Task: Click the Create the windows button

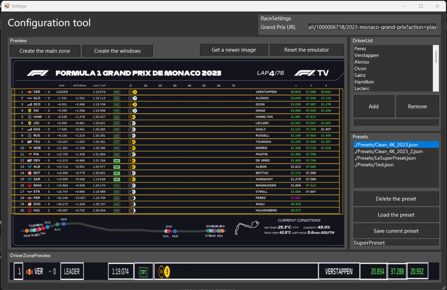Action: (117, 51)
